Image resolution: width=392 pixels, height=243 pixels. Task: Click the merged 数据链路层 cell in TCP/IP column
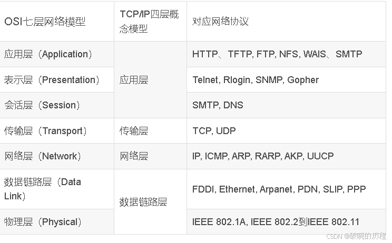click(143, 202)
